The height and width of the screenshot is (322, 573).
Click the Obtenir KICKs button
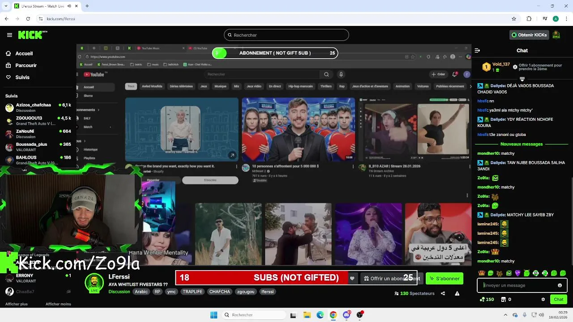(529, 35)
